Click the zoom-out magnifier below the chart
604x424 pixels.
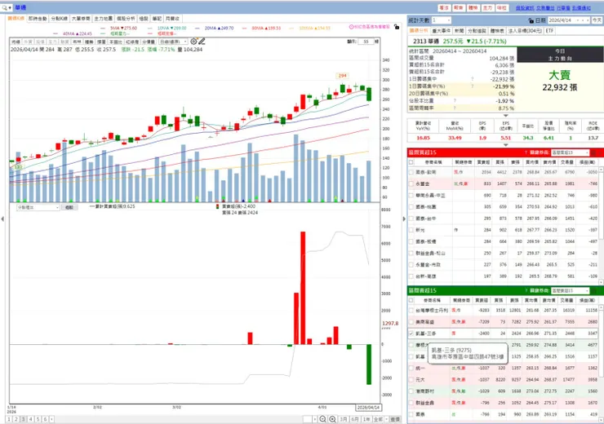[x=322, y=419]
